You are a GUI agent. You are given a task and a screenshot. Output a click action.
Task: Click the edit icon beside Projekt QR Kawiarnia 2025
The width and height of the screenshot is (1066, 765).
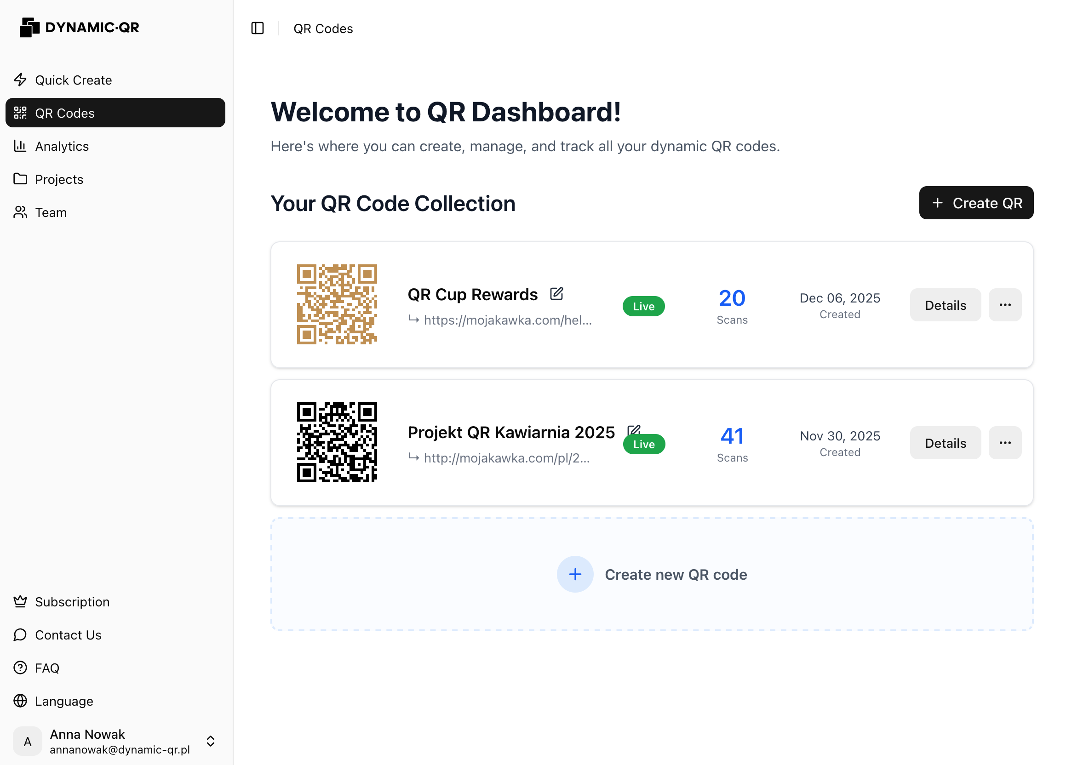tap(633, 429)
